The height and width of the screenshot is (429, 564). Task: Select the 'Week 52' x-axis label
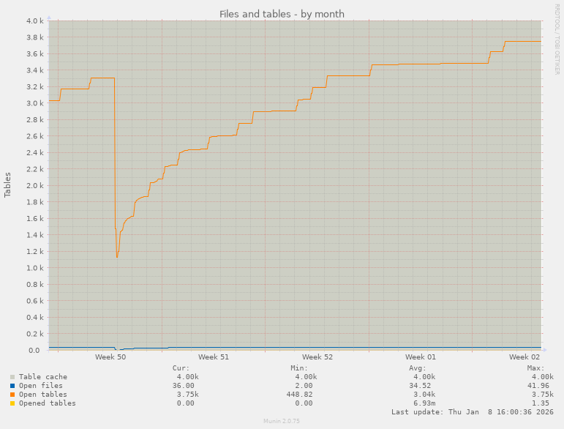pos(317,357)
